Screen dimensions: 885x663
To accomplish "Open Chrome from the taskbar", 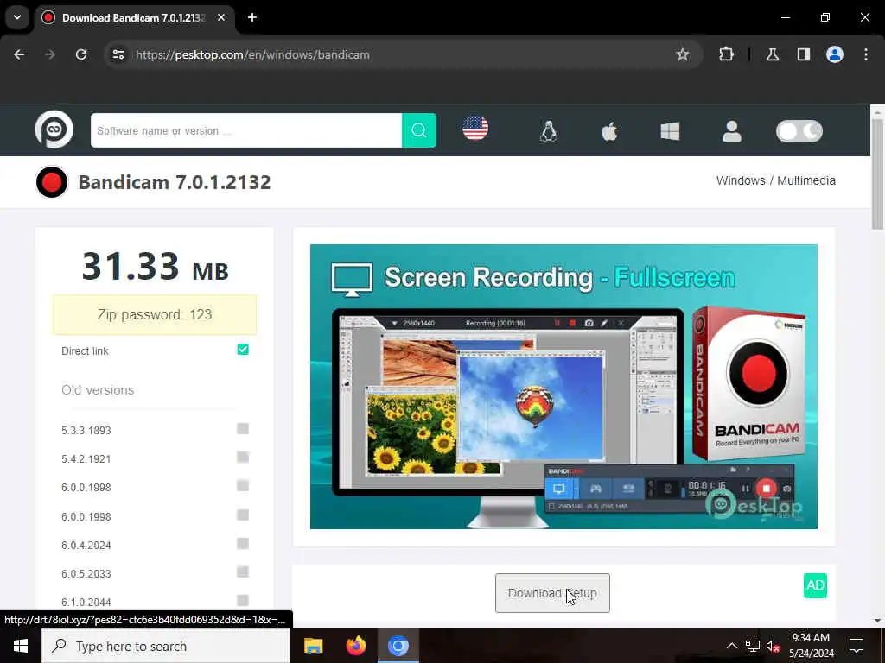I will 398,646.
